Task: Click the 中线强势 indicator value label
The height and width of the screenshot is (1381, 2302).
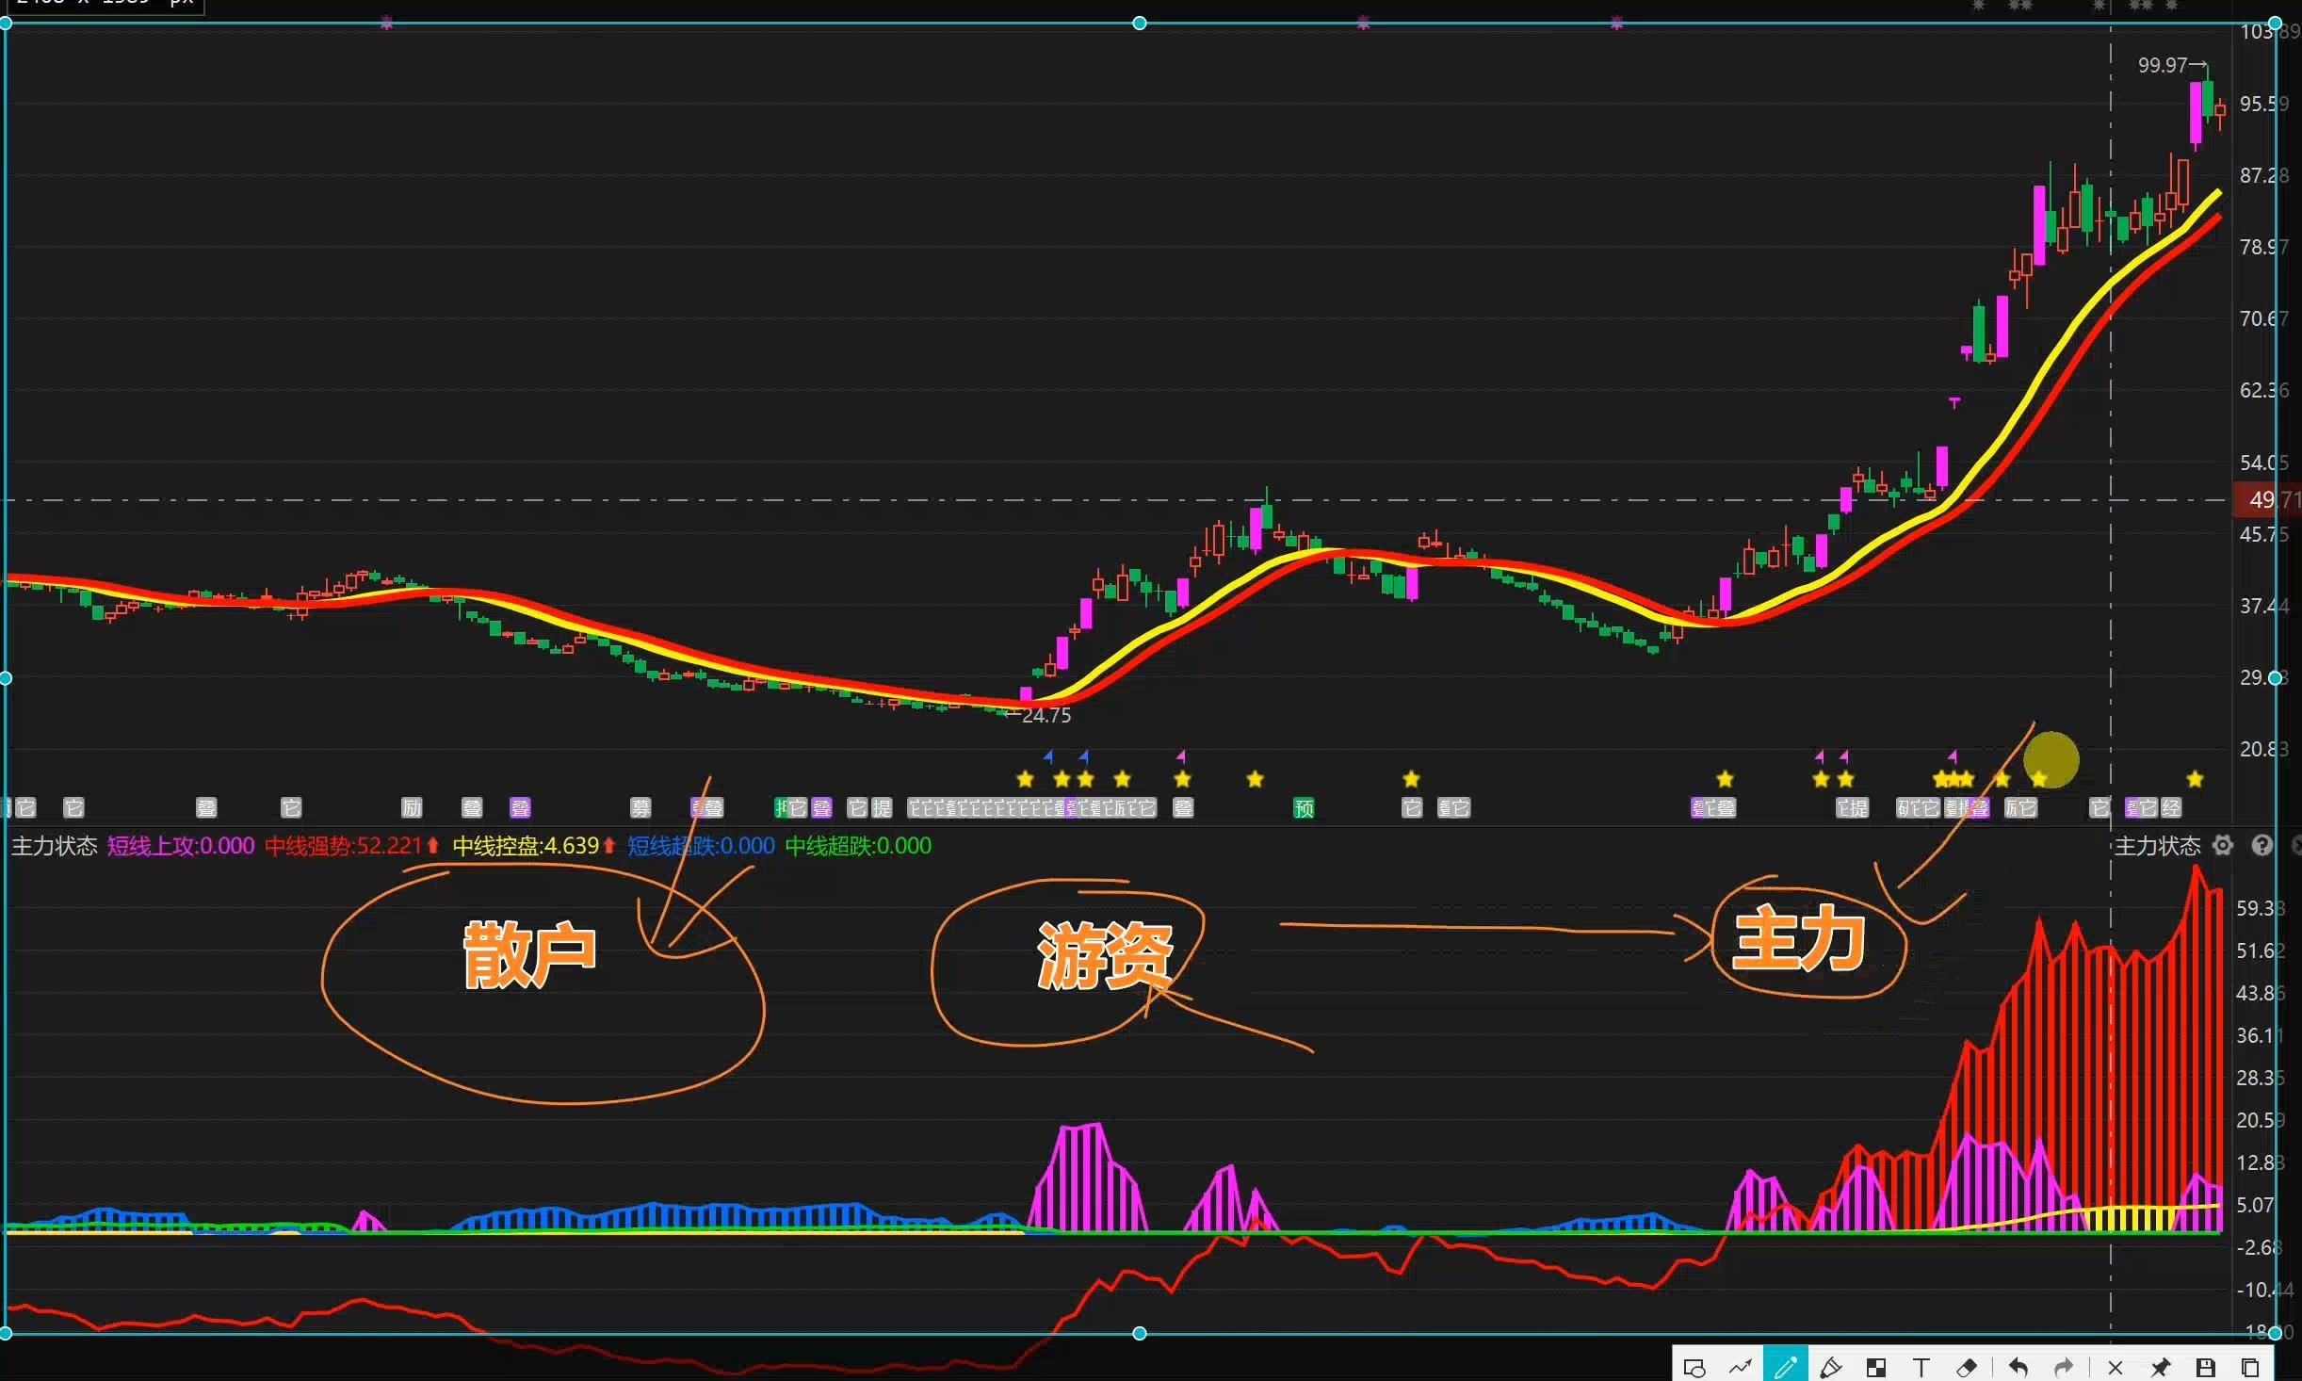Action: [343, 846]
